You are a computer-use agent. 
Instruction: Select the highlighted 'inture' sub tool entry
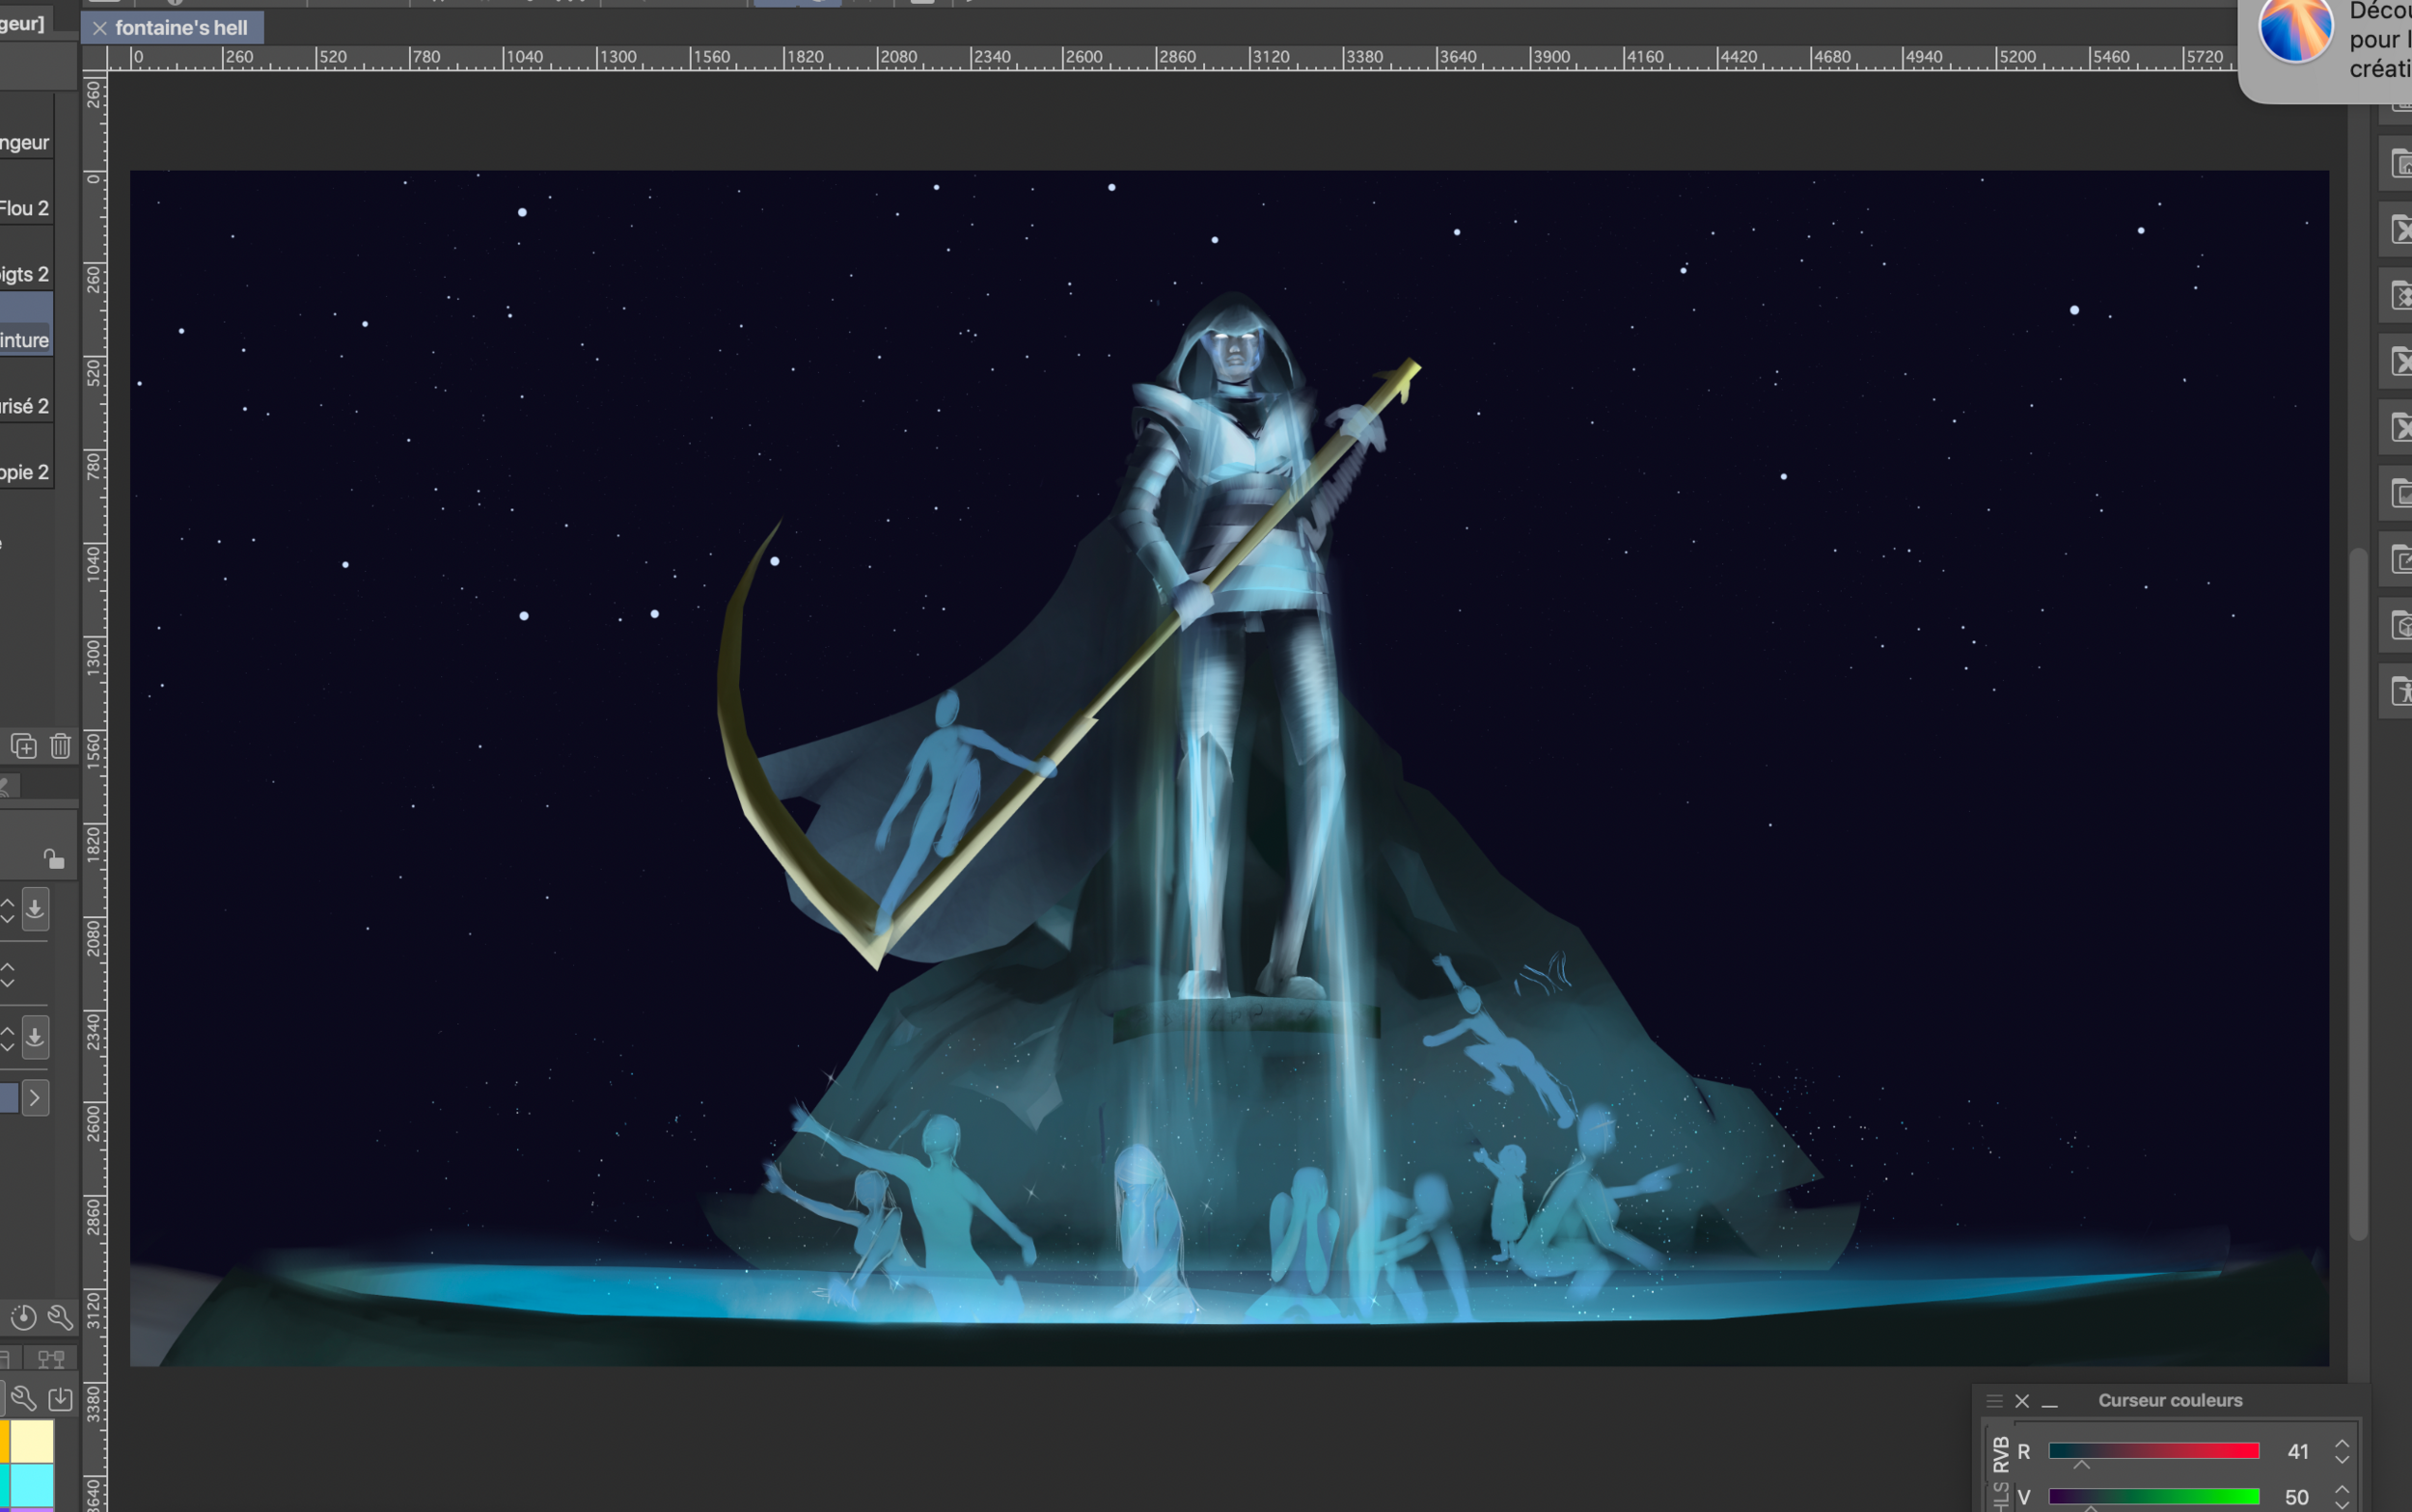[25, 340]
